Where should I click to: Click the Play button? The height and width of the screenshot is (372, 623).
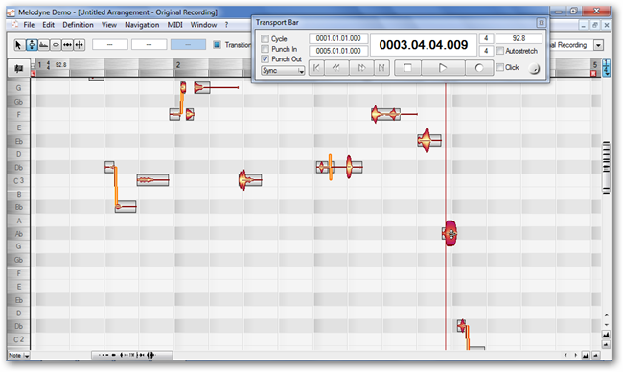[x=443, y=68]
